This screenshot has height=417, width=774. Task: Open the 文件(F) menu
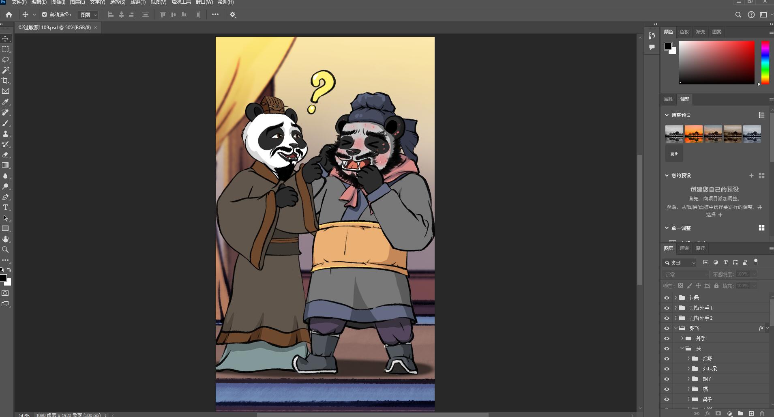coord(19,2)
